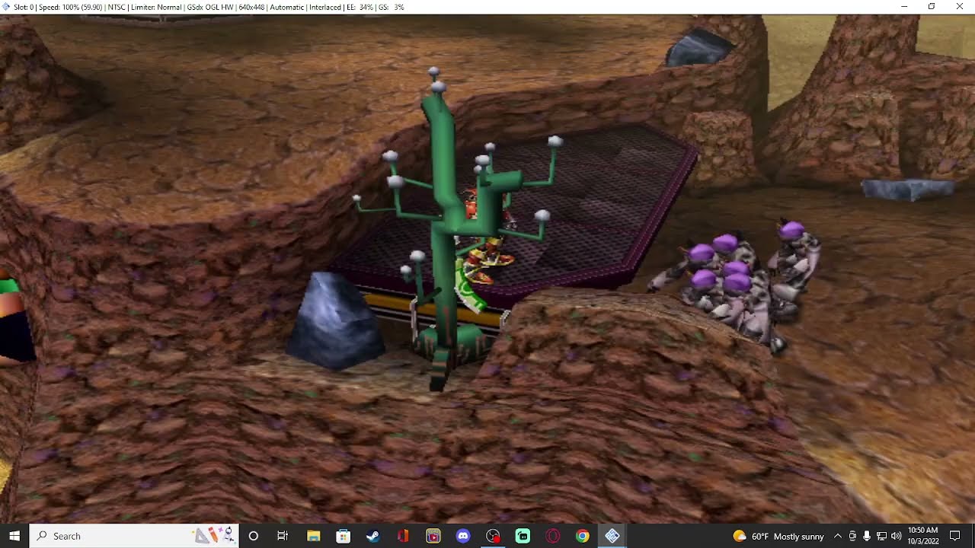Click the search highlight illustration in the Search box
975x548 pixels.
point(214,535)
